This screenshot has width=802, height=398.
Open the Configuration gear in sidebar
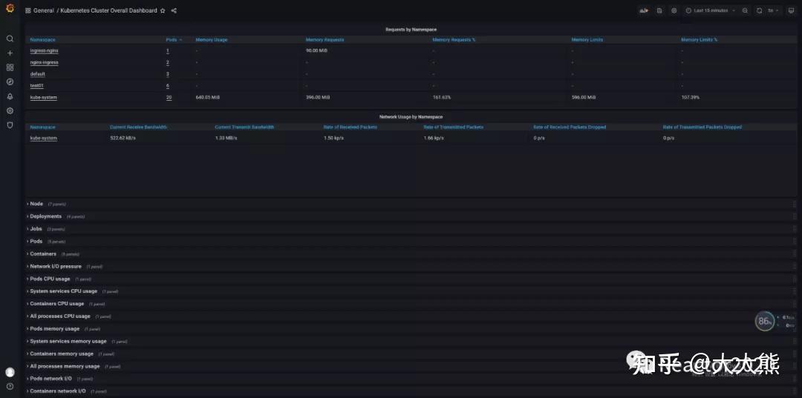tap(10, 110)
